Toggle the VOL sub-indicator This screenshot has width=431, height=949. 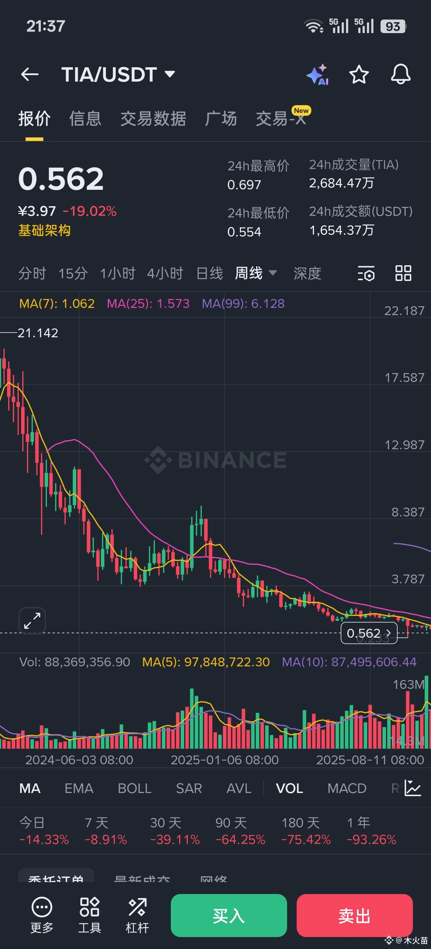[289, 788]
